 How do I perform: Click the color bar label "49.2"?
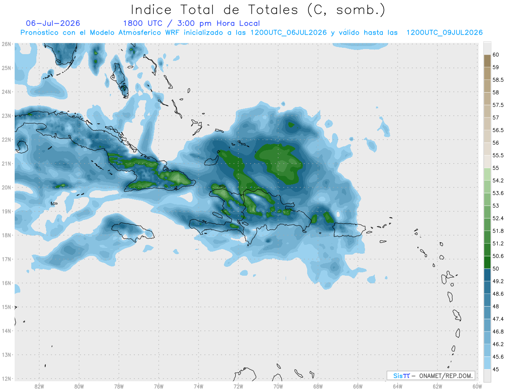[x=498, y=281]
